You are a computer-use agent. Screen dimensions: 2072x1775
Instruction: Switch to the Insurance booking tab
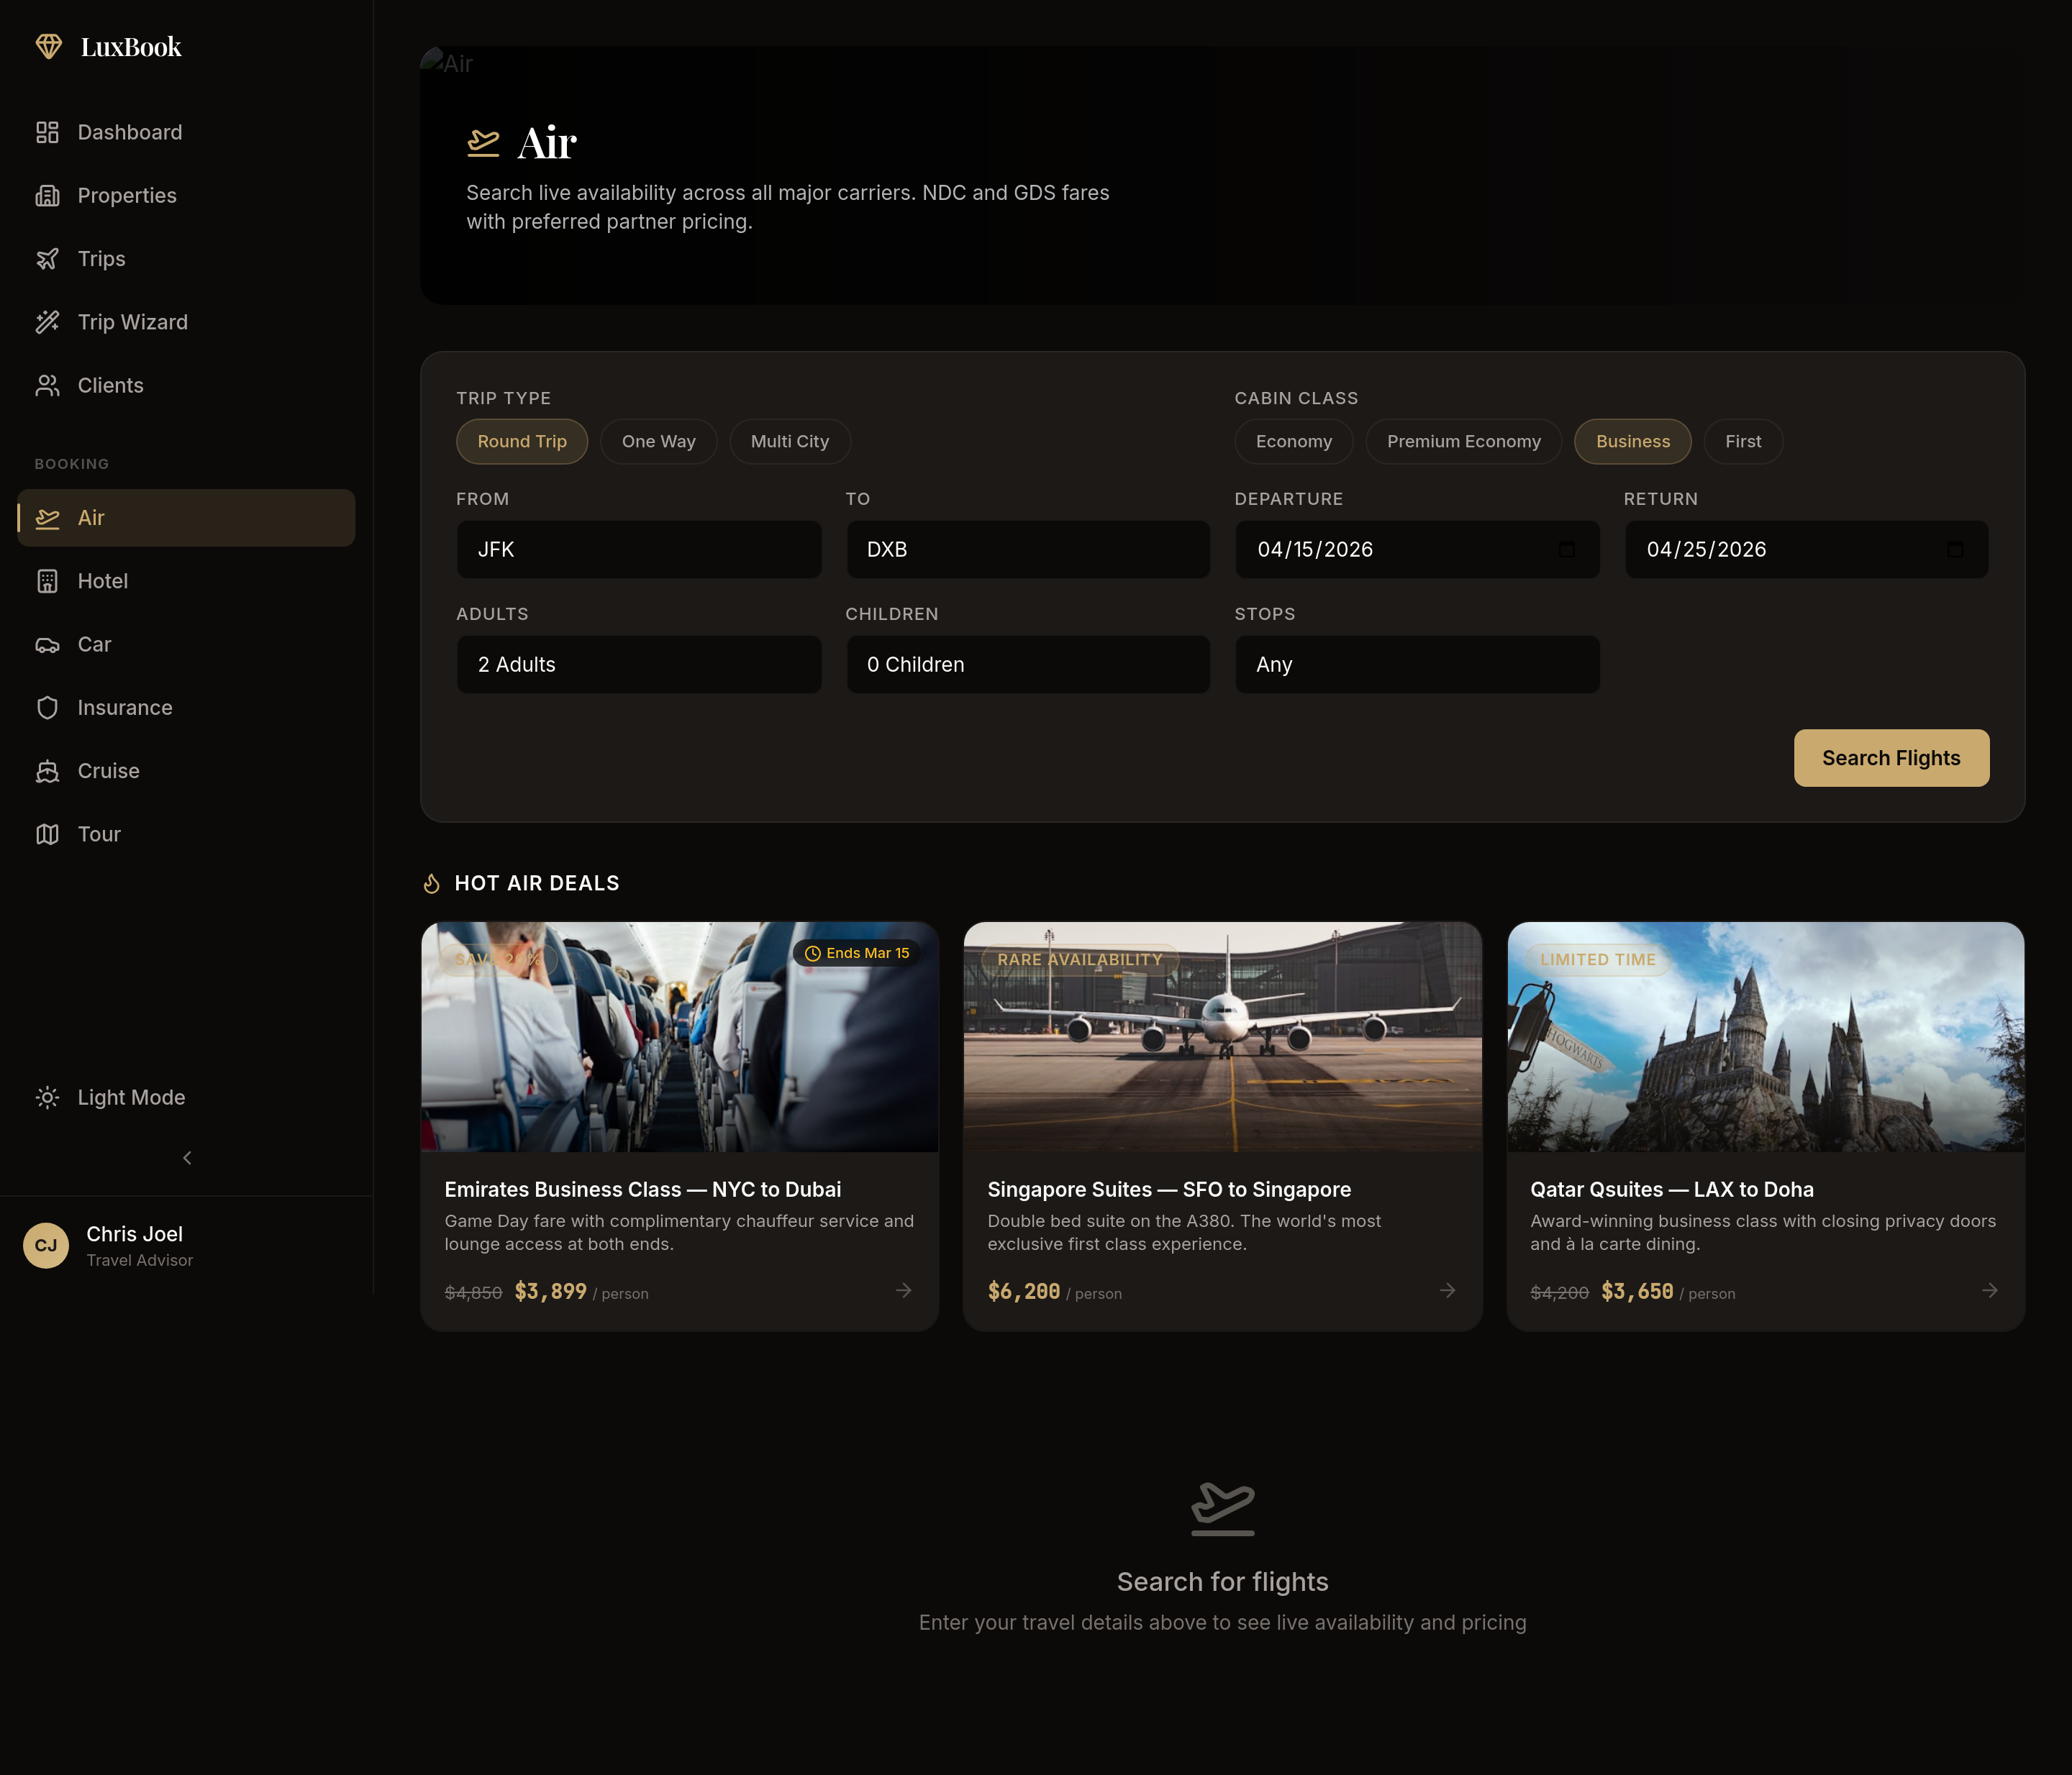[125, 706]
